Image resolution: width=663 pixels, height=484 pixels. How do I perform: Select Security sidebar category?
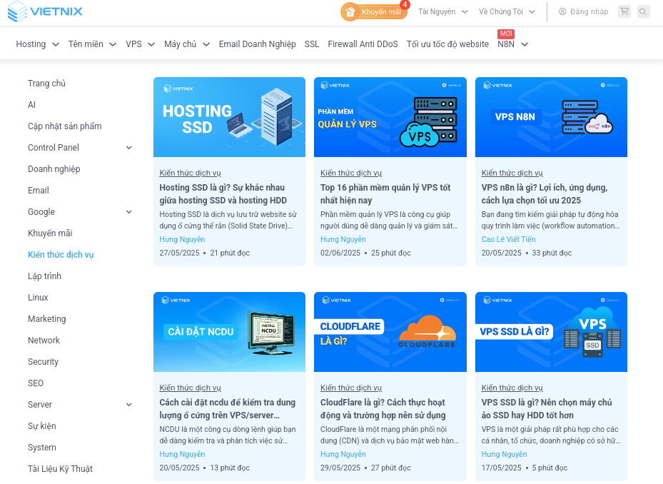(x=43, y=362)
